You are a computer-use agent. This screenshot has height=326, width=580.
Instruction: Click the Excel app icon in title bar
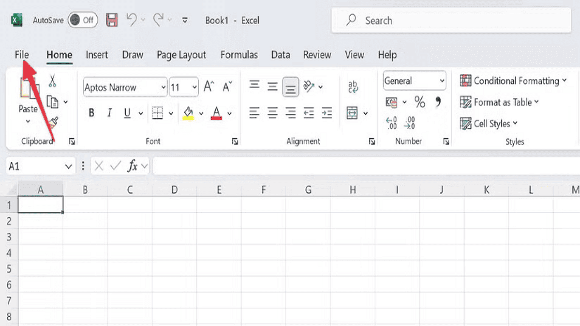pos(17,20)
